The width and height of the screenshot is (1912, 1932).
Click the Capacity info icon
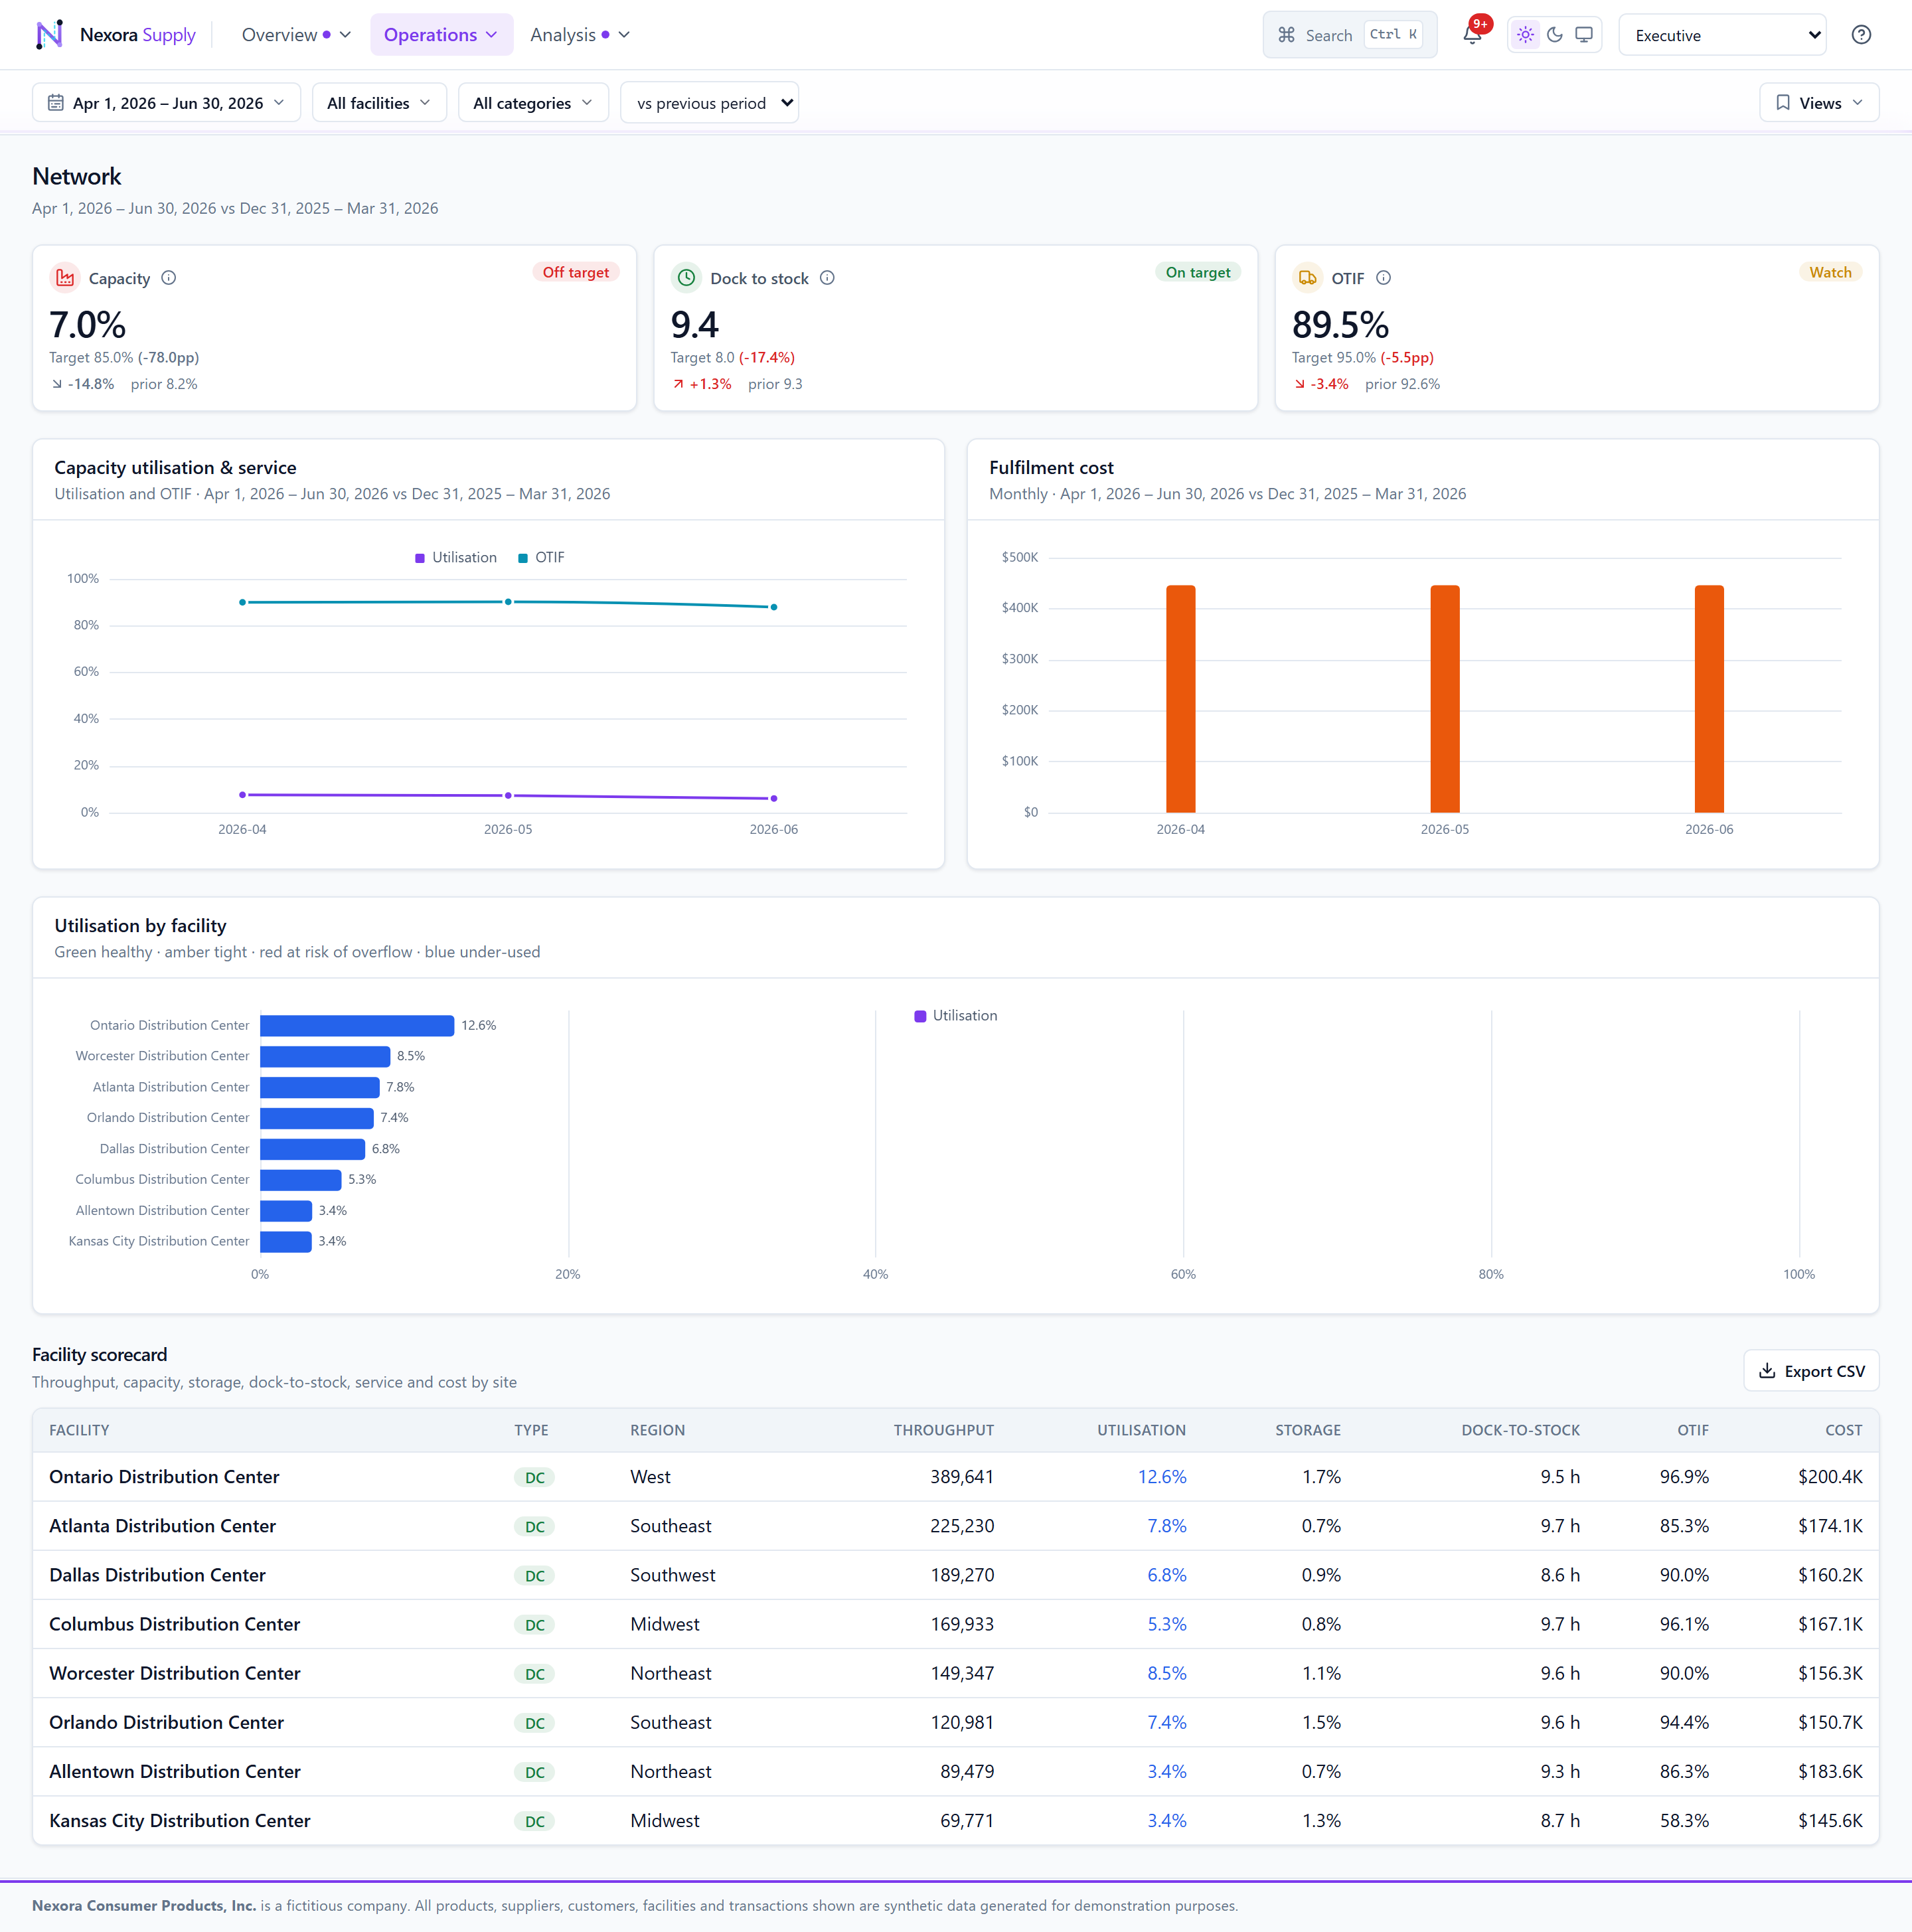point(169,278)
